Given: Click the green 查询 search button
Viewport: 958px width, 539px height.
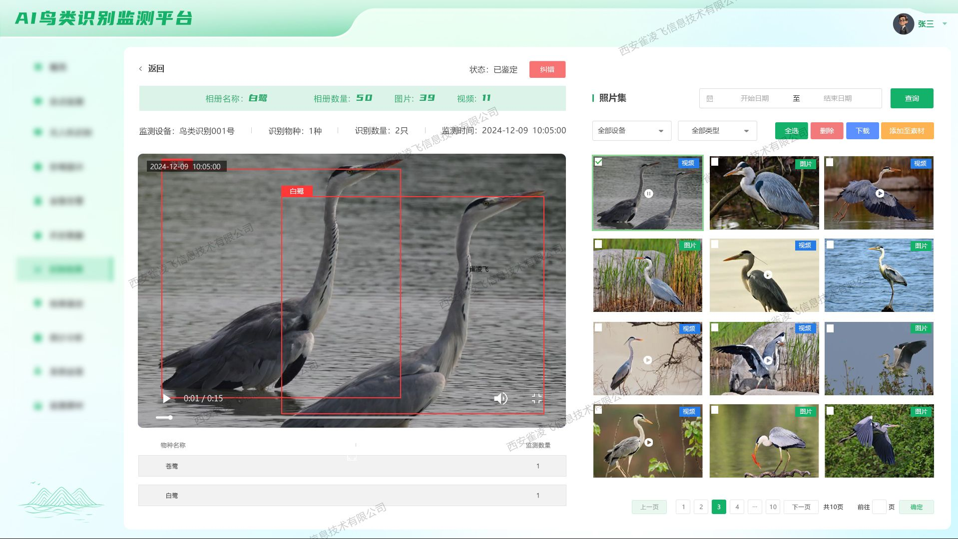Looking at the screenshot, I should (912, 98).
